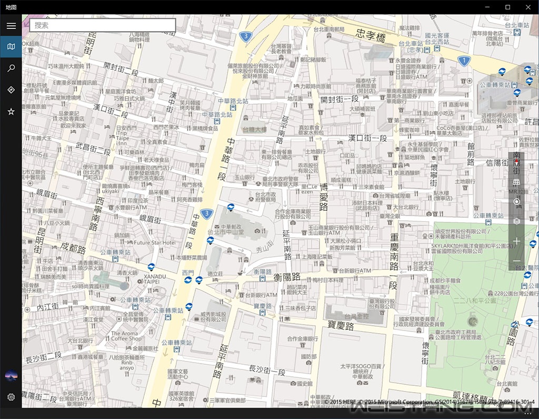Select the 二二八和平公園 park label
This screenshot has height=419, width=539.
point(470,300)
